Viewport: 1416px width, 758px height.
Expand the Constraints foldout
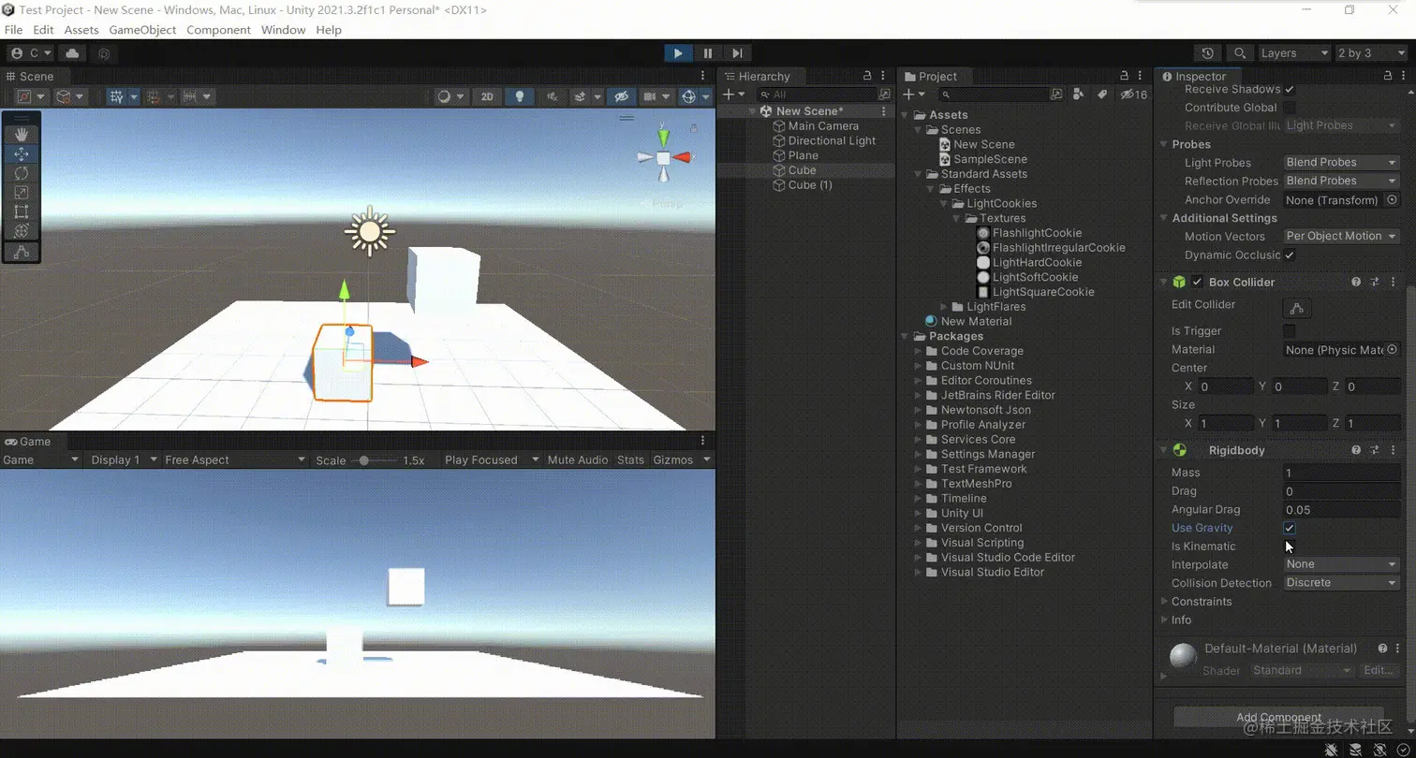coord(1164,602)
